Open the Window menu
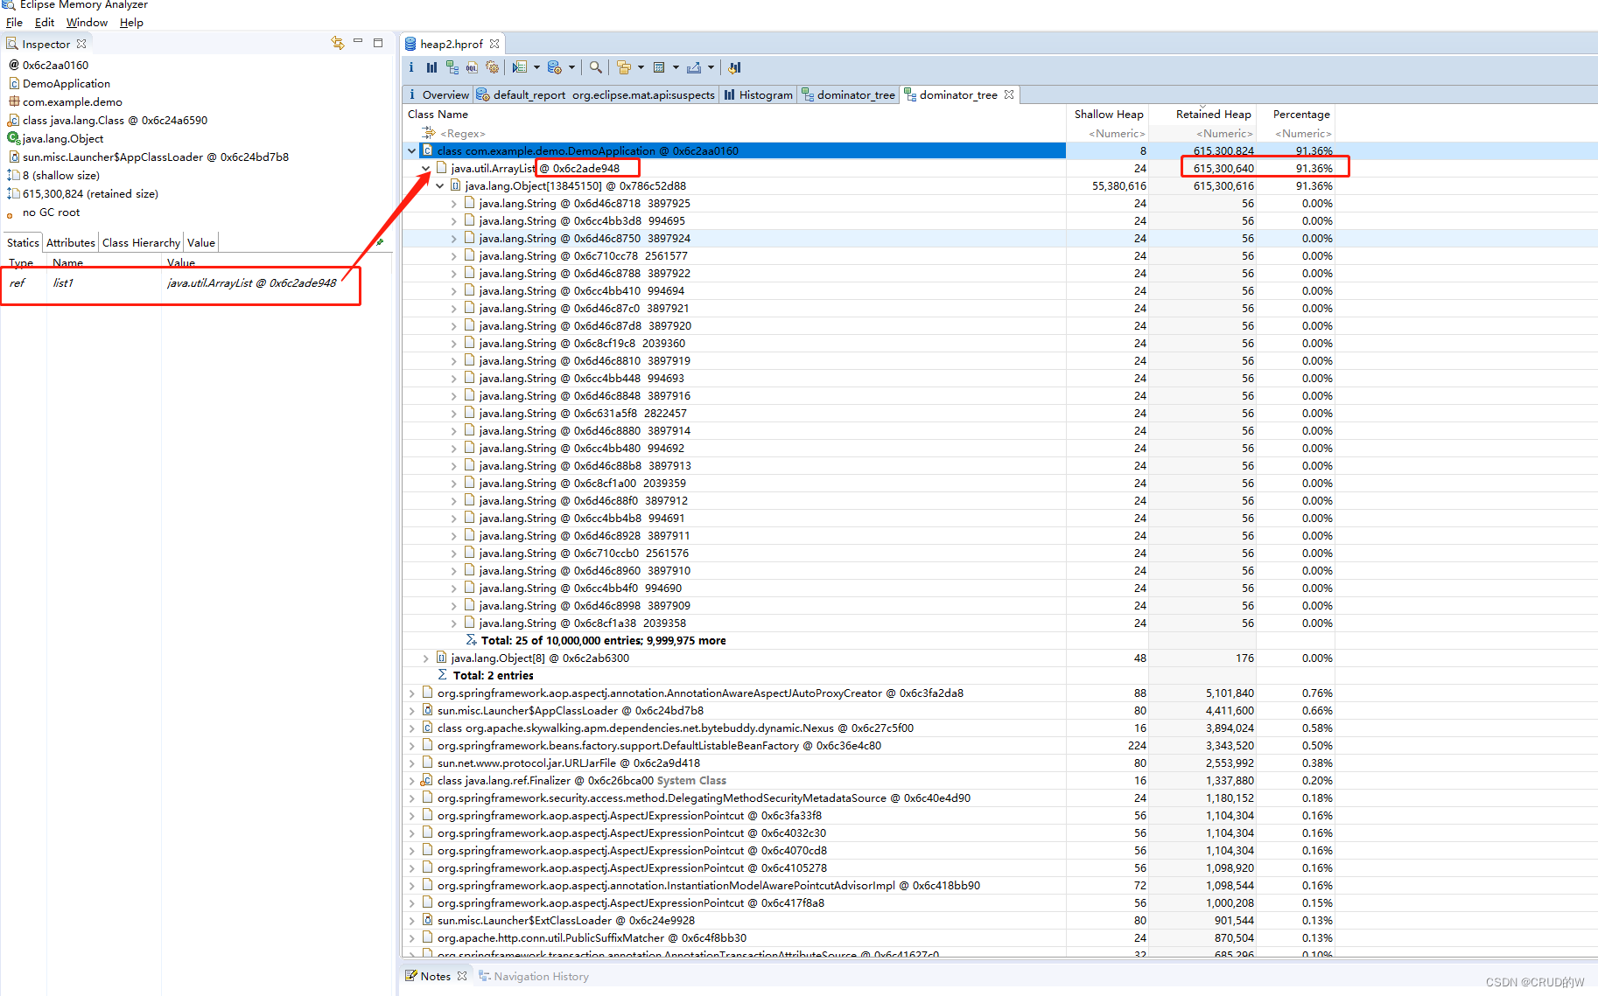The width and height of the screenshot is (1598, 996). click(x=87, y=23)
